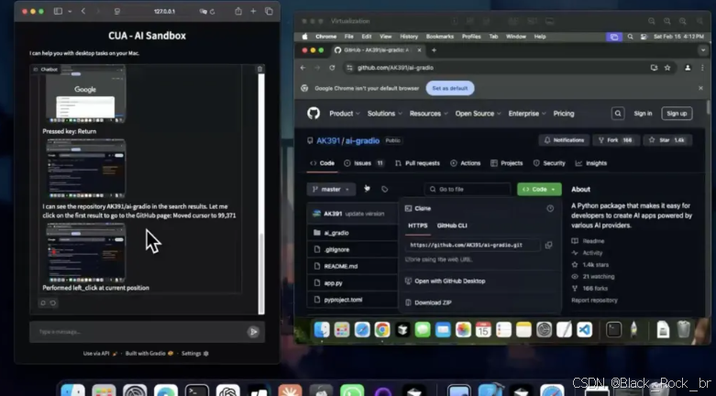This screenshot has width=716, height=396.
Task: Click Open with GitHub Desktop
Action: (x=445, y=280)
